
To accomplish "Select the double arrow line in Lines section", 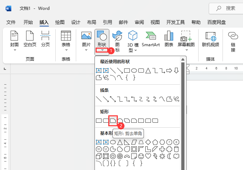I will pyautogui.click(x=113, y=99).
